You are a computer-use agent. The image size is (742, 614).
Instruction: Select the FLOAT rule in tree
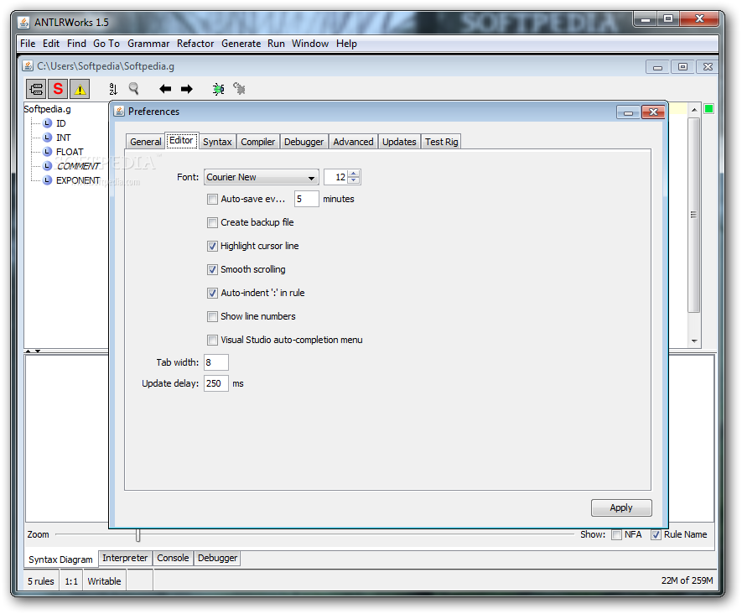click(70, 152)
